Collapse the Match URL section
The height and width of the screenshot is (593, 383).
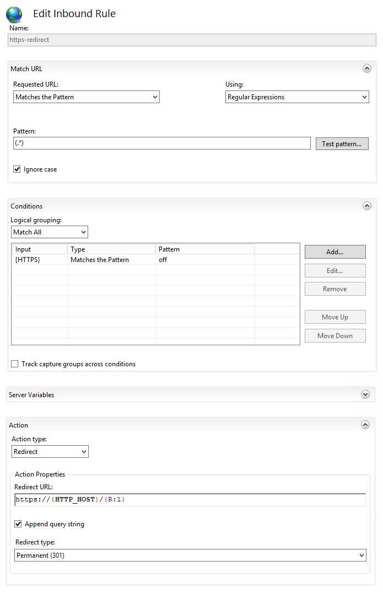(366, 69)
